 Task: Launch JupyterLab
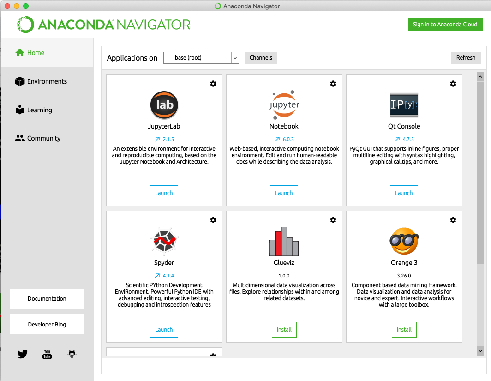pyautogui.click(x=164, y=193)
